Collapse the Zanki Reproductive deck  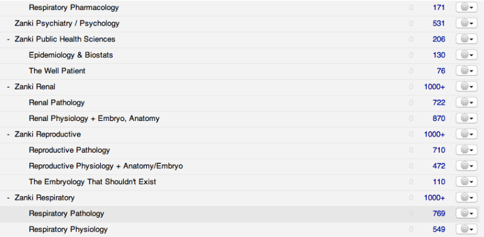(8, 135)
